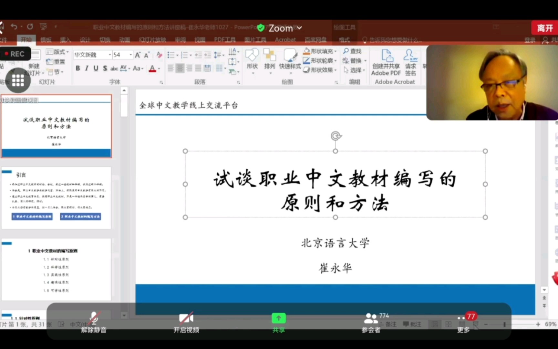This screenshot has height=349, width=558.
Task: Turn on camera with 开启视频
Action: point(186,322)
